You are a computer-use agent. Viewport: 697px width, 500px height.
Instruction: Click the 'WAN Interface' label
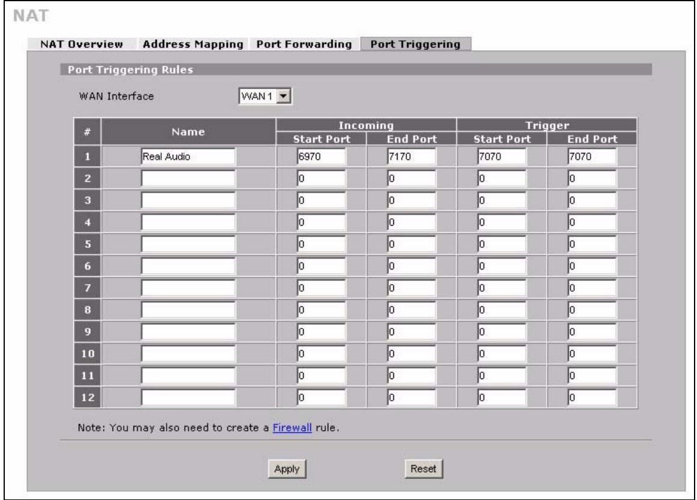coord(117,96)
